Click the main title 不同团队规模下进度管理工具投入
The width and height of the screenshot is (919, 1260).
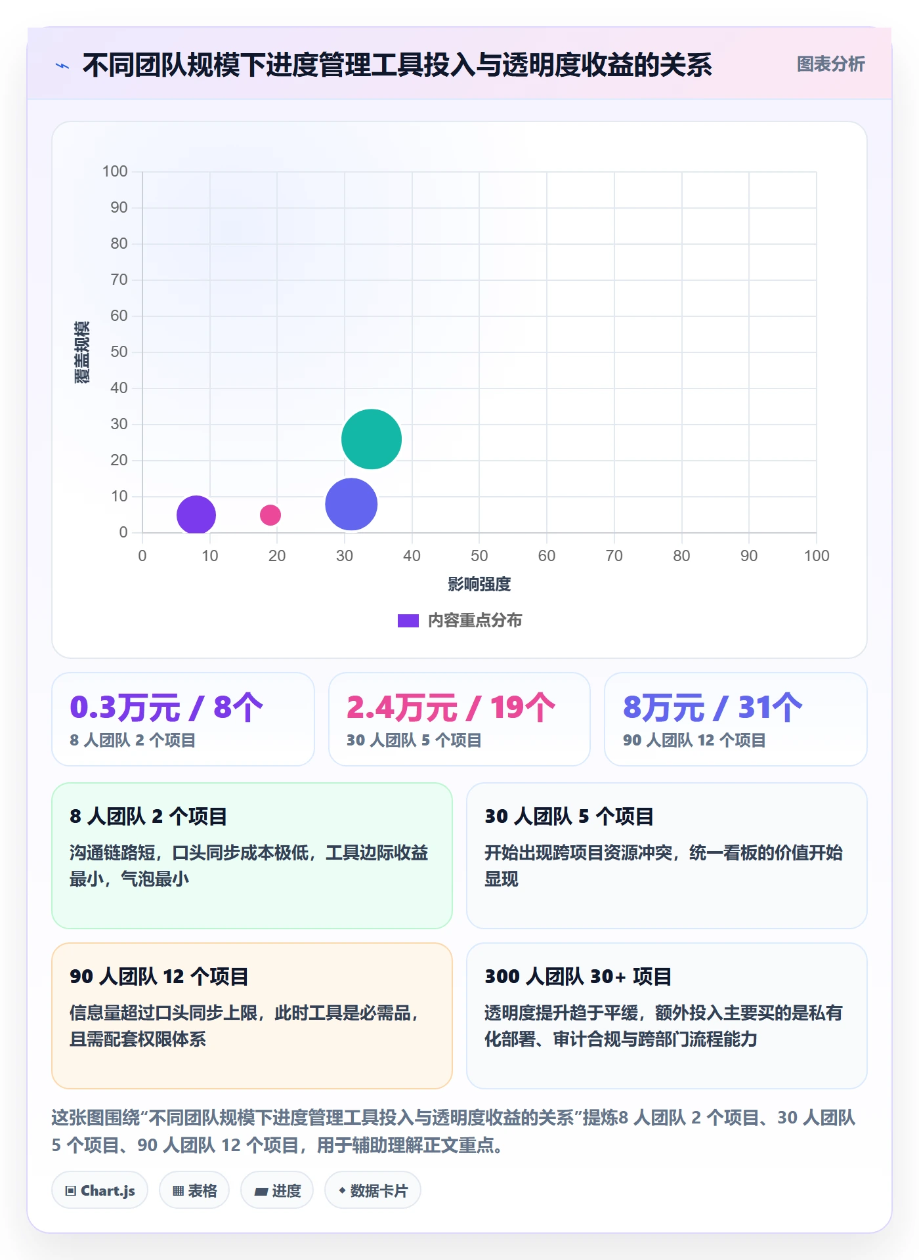397,66
